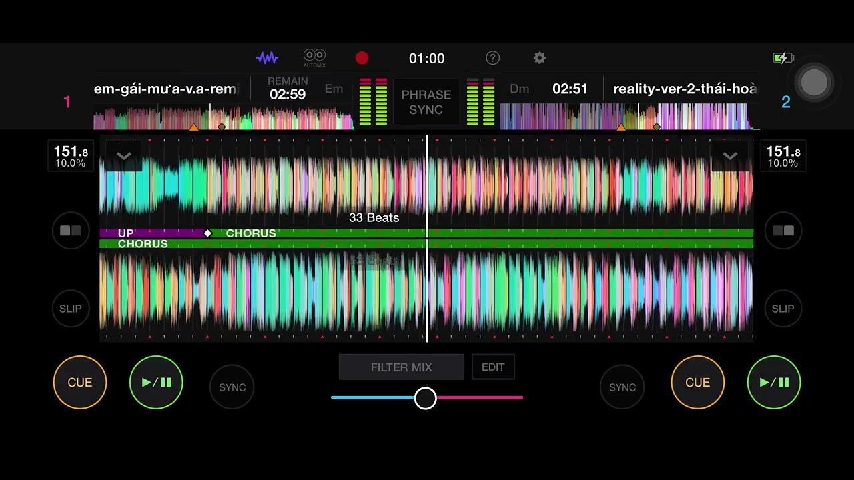Click the upper green CHORUS phrase label
The height and width of the screenshot is (480, 854).
(x=251, y=233)
